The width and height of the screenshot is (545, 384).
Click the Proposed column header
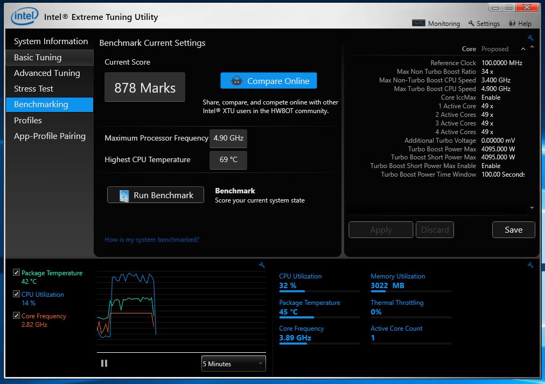(x=494, y=49)
